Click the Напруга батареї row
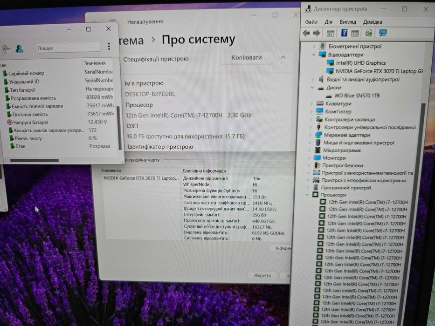 point(61,122)
